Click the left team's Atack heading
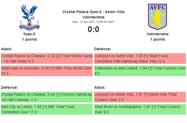This screenshot has width=187, height=123. (x=7, y=49)
